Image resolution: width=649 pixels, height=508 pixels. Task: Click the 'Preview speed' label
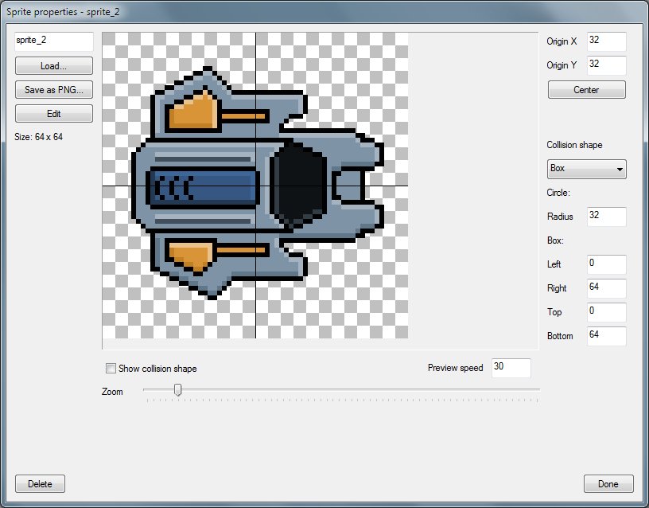click(455, 368)
